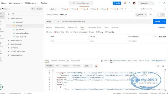This screenshot has height=94, width=168.
Task: Expand the webapp college collection
Action: (x=8, y=55)
